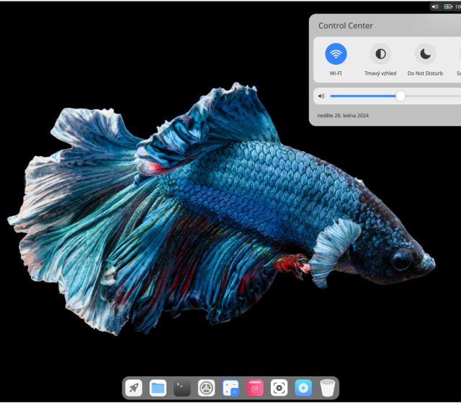461x403 pixels.
Task: Open the pink Debian swirl app
Action: click(x=255, y=388)
